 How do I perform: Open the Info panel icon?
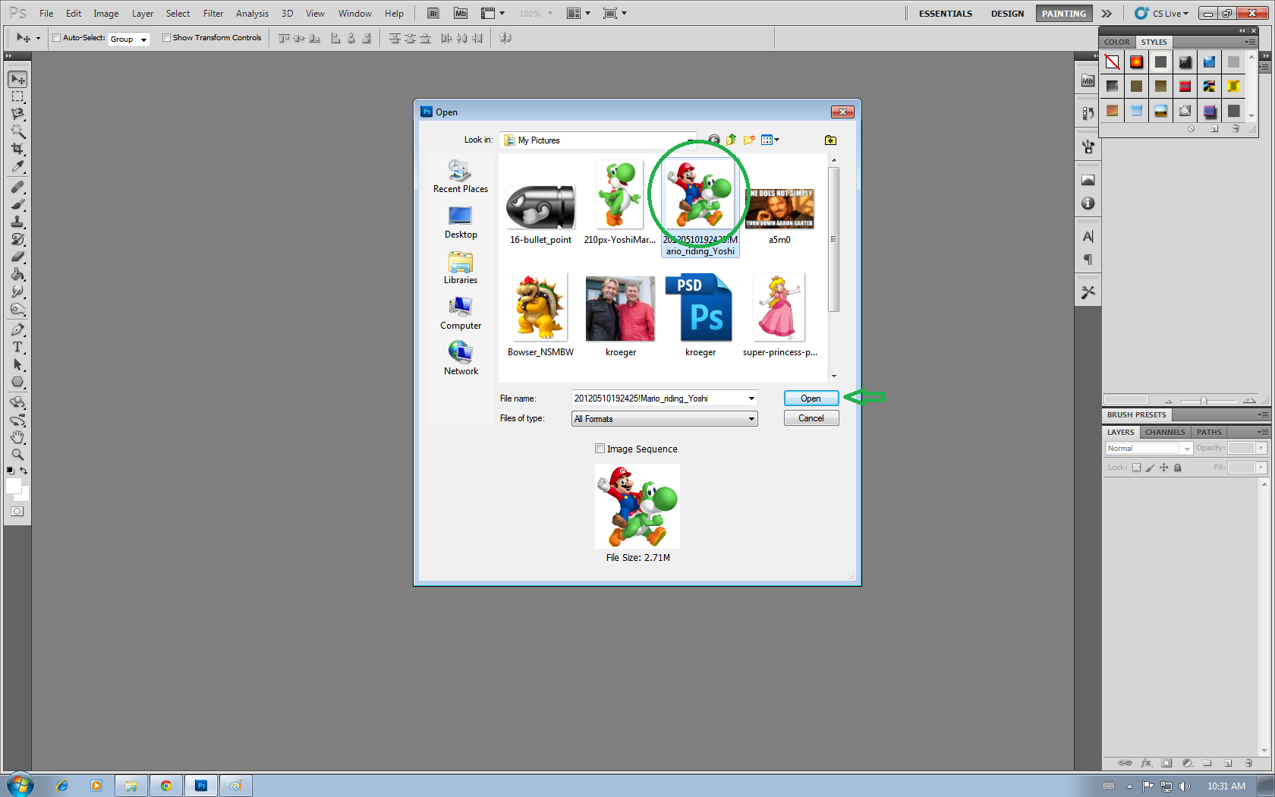point(1088,203)
